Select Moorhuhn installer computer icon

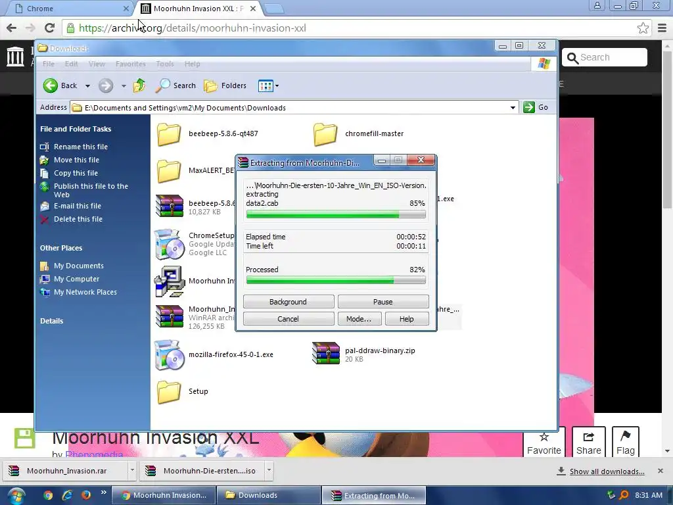tap(169, 281)
